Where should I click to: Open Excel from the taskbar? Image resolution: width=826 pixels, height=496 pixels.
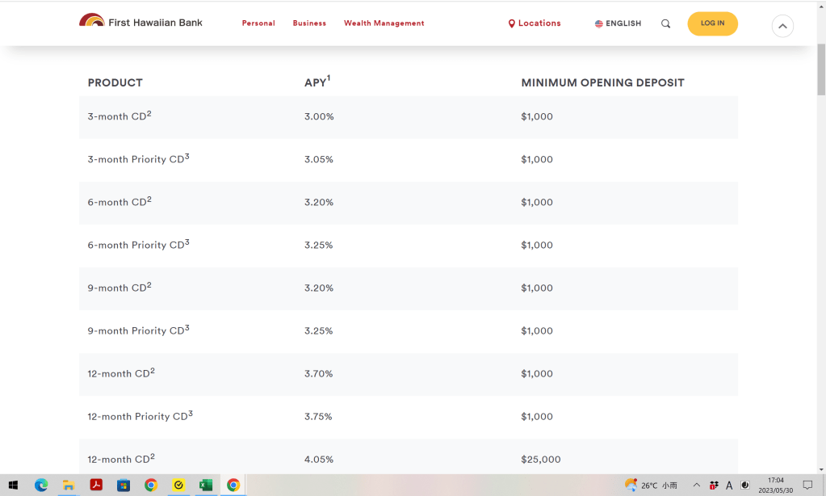[x=206, y=485]
